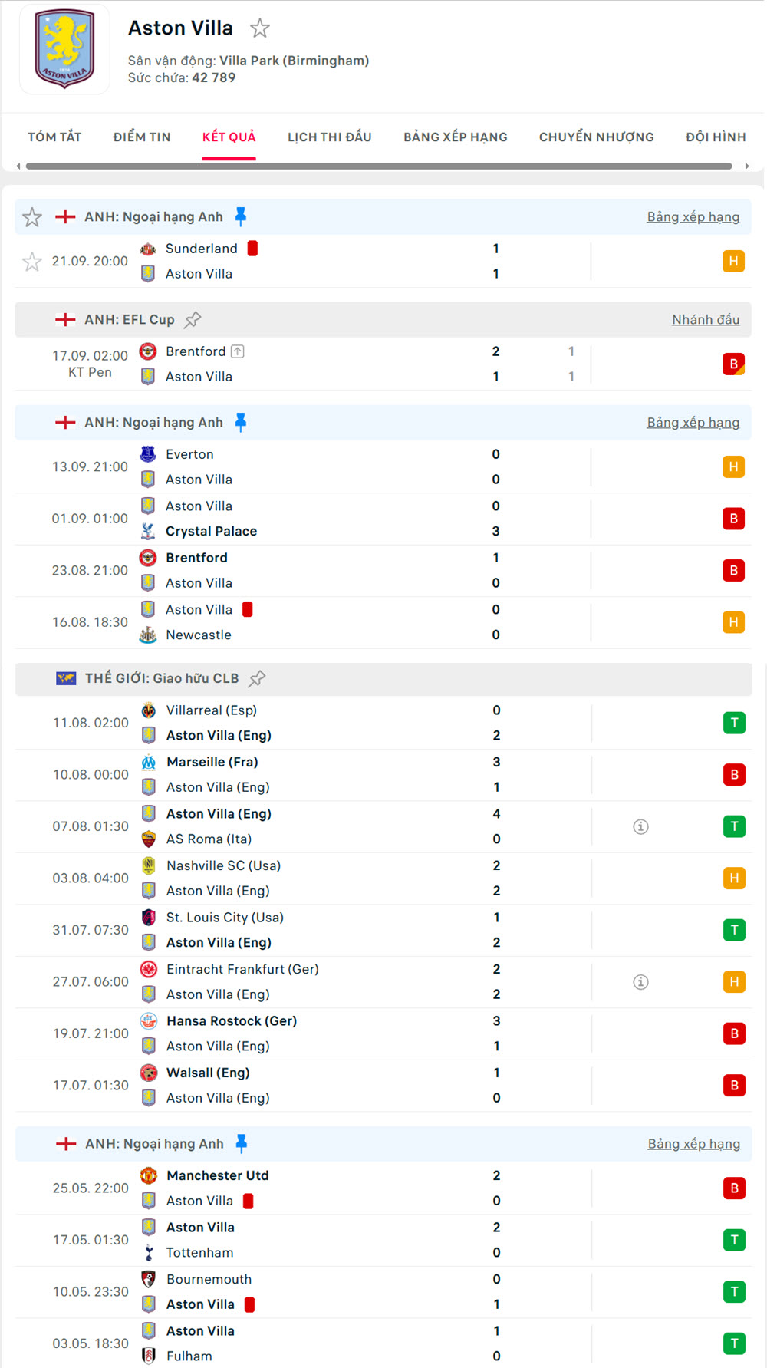Switch to the BẢNG XẾP HẠNG tab
This screenshot has width=767, height=1368.
click(x=456, y=137)
